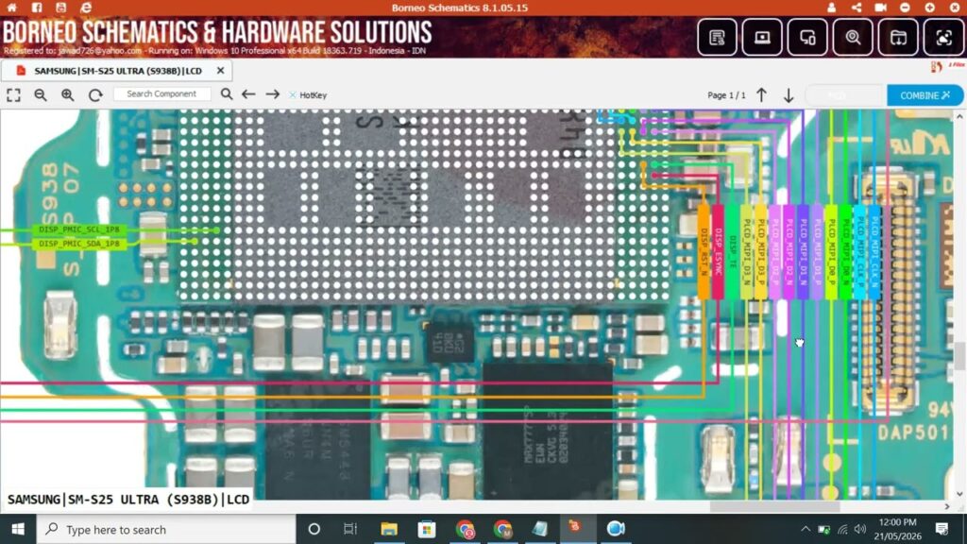
Task: Close the SM-S25 ULTRA LCD tab
Action: [220, 71]
